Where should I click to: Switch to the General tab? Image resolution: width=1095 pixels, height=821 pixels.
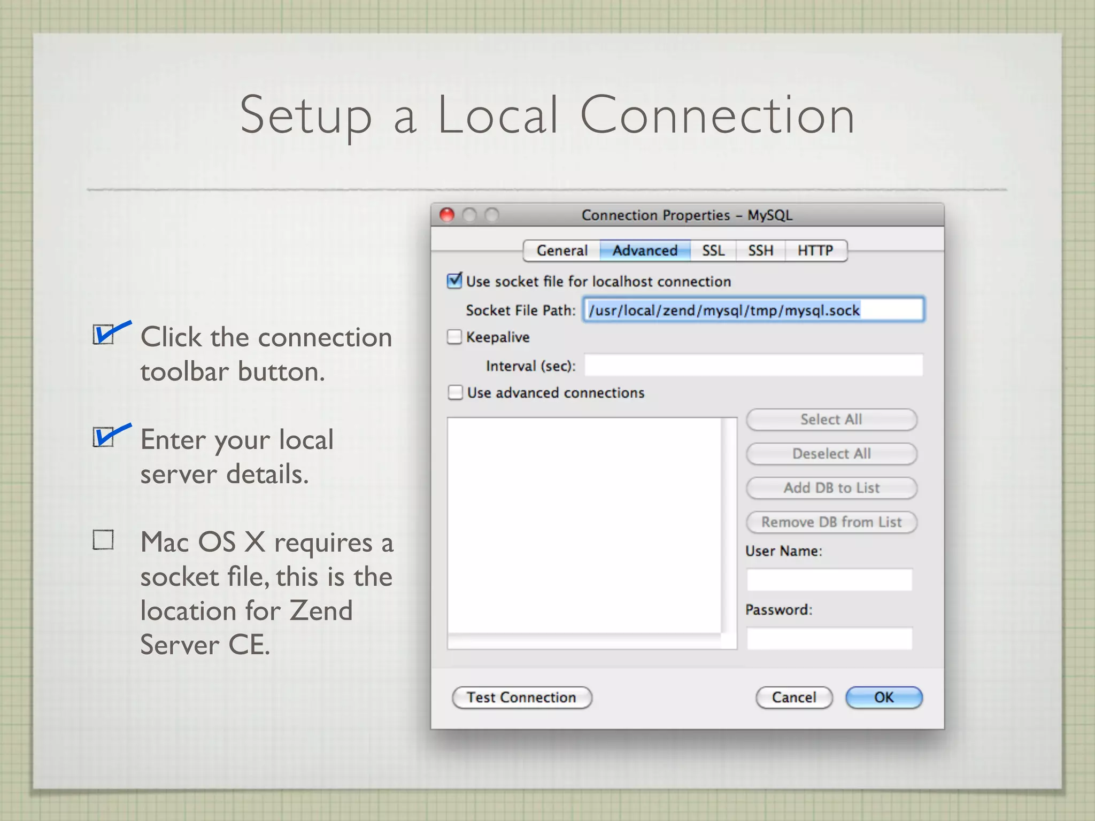click(x=561, y=251)
